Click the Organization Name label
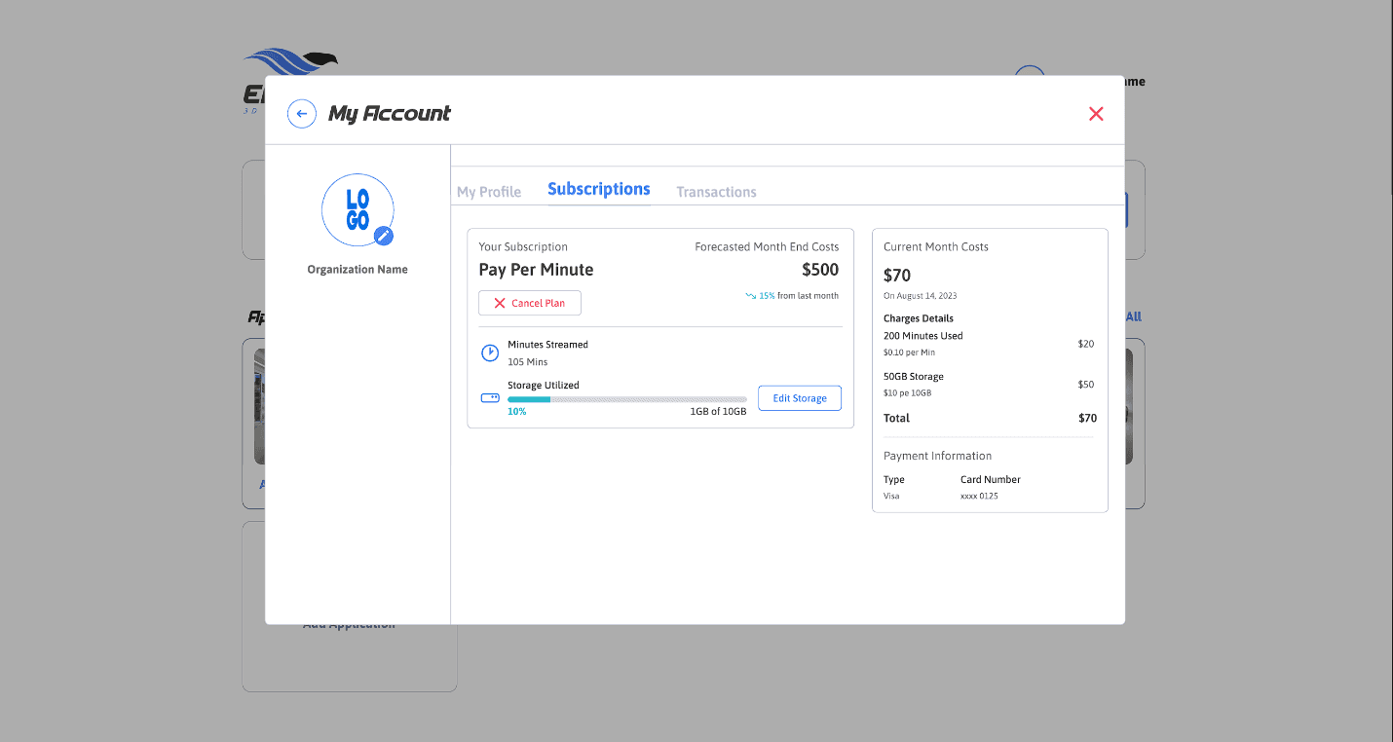The height and width of the screenshot is (742, 1393). point(358,270)
